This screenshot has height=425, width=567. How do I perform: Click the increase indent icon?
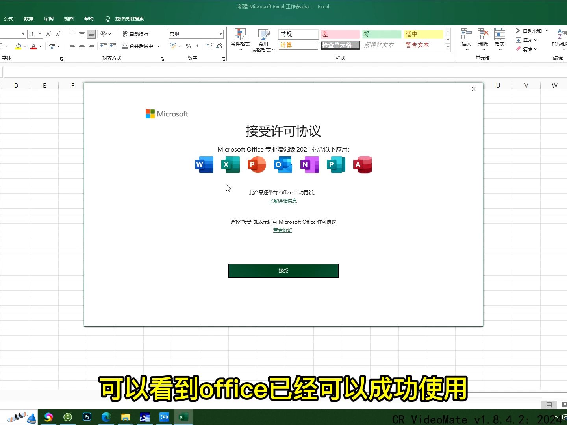point(113,46)
